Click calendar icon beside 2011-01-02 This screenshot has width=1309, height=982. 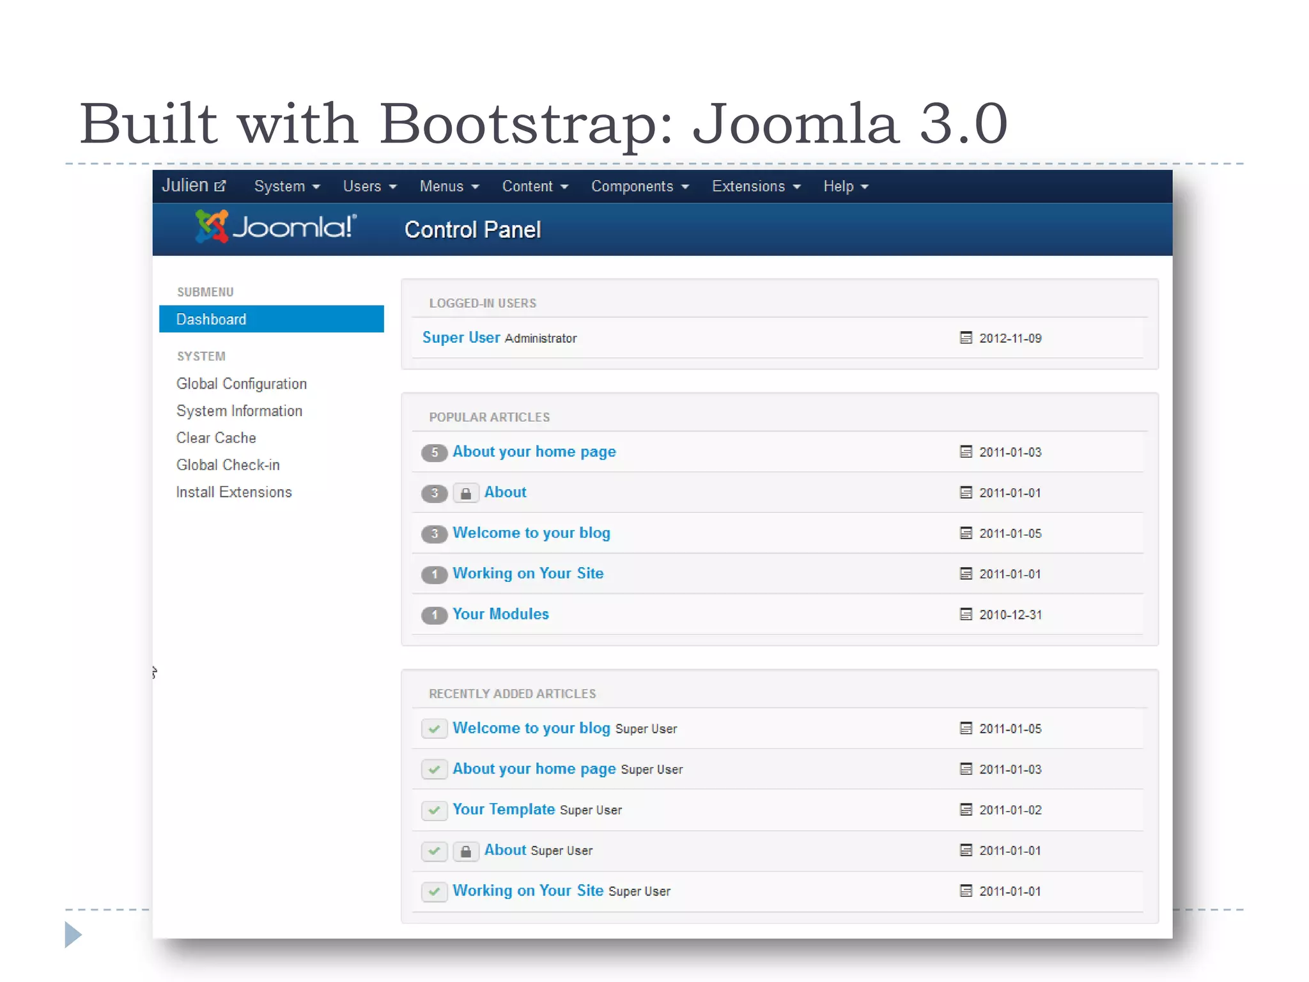pos(966,809)
